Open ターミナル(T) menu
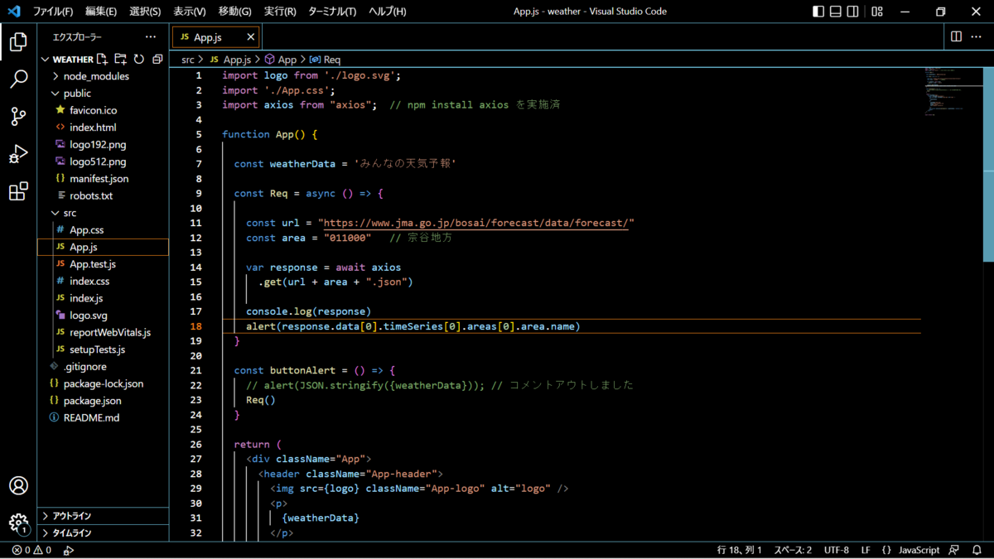 point(332,12)
